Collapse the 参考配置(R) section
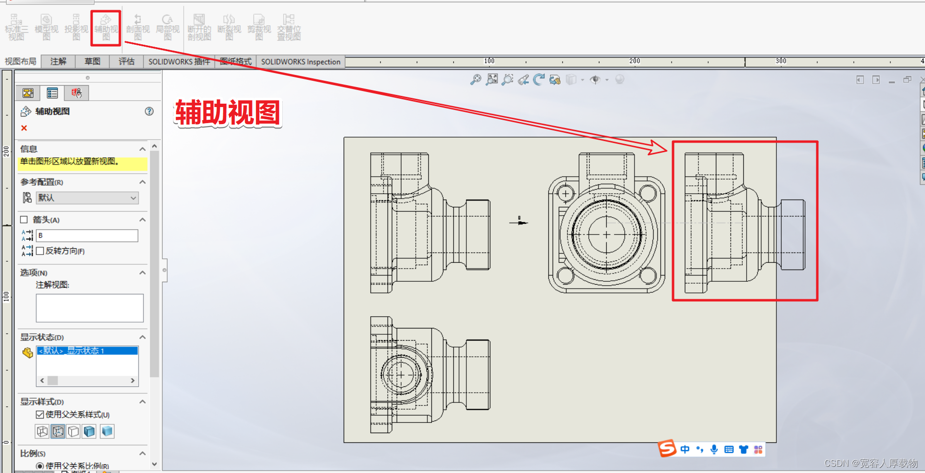 pyautogui.click(x=142, y=182)
